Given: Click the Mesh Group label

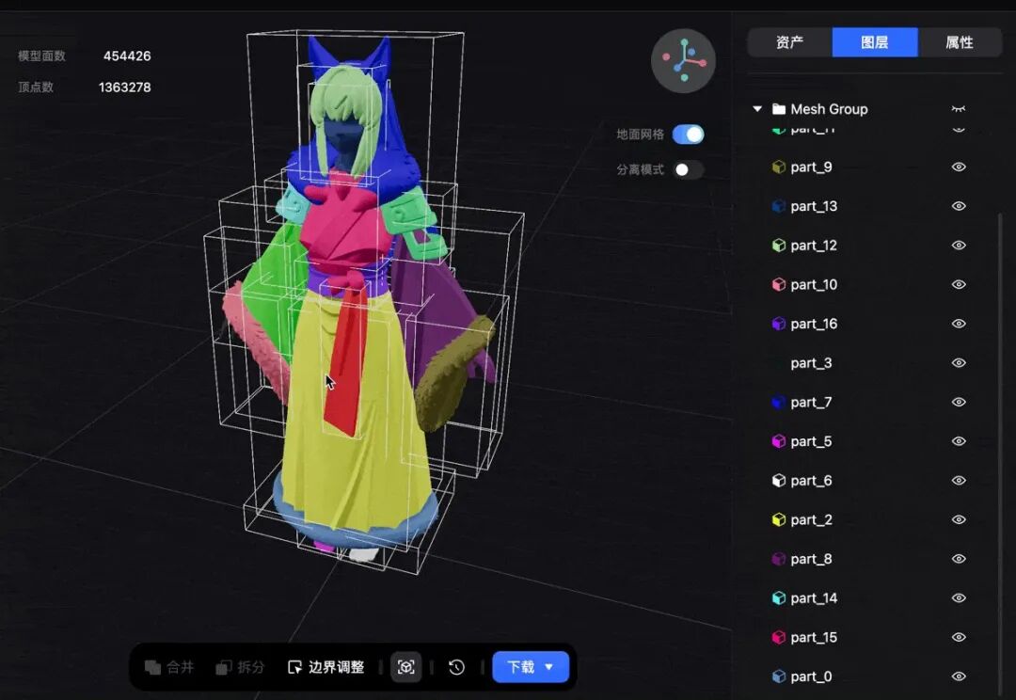Looking at the screenshot, I should point(830,109).
